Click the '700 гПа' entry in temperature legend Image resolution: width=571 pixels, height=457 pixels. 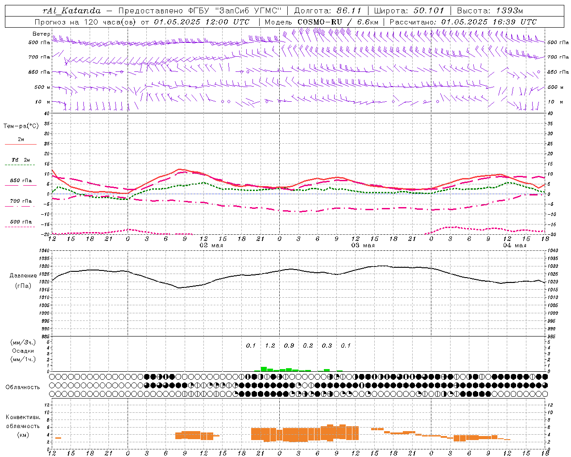(x=21, y=201)
